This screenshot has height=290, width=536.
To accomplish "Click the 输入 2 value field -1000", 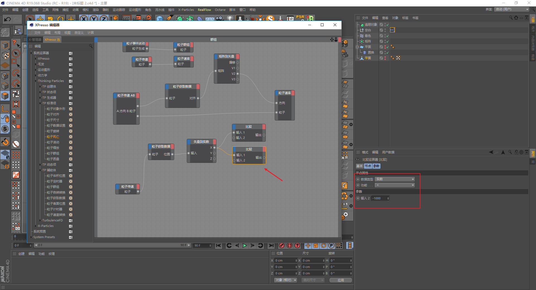I will tap(380, 198).
